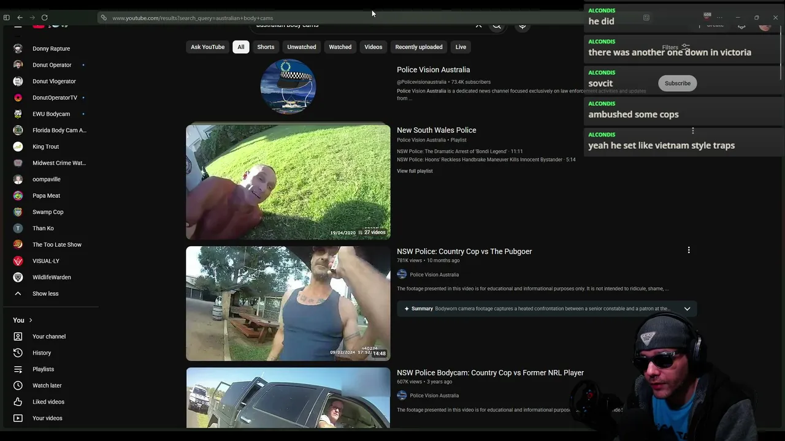This screenshot has height=441, width=785.
Task: Click Police Vision Australia channel avatar
Action: 288,86
